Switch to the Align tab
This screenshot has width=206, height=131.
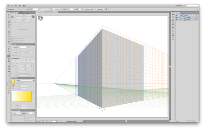tap(27, 13)
